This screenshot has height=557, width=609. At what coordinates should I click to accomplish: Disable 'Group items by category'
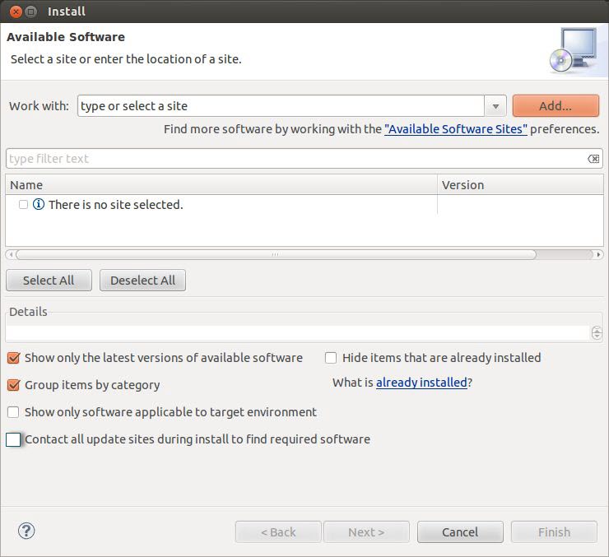coord(14,385)
